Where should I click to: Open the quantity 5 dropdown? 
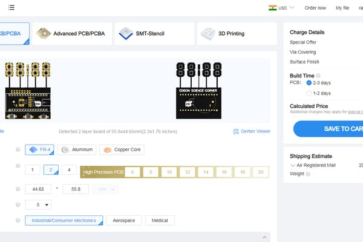pos(38,204)
